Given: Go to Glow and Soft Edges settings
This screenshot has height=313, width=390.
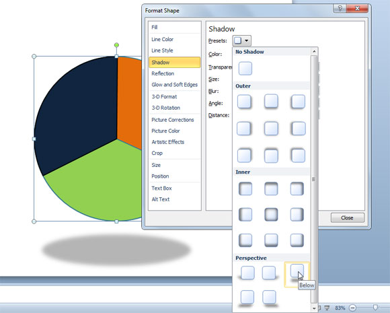Looking at the screenshot, I should [x=174, y=85].
